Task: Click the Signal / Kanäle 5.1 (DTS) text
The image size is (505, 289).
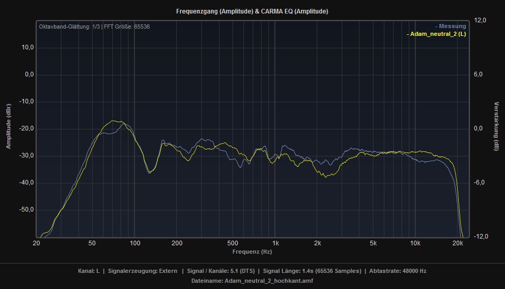Action: [x=222, y=271]
